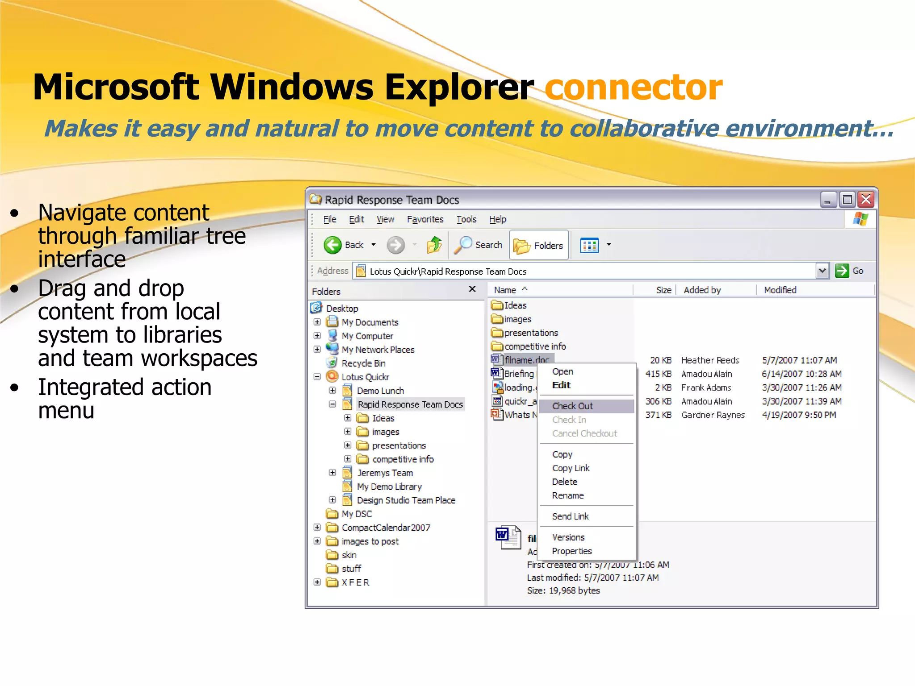The height and width of the screenshot is (686, 915).
Task: Select Recycle Bin icon in tree
Action: click(332, 363)
